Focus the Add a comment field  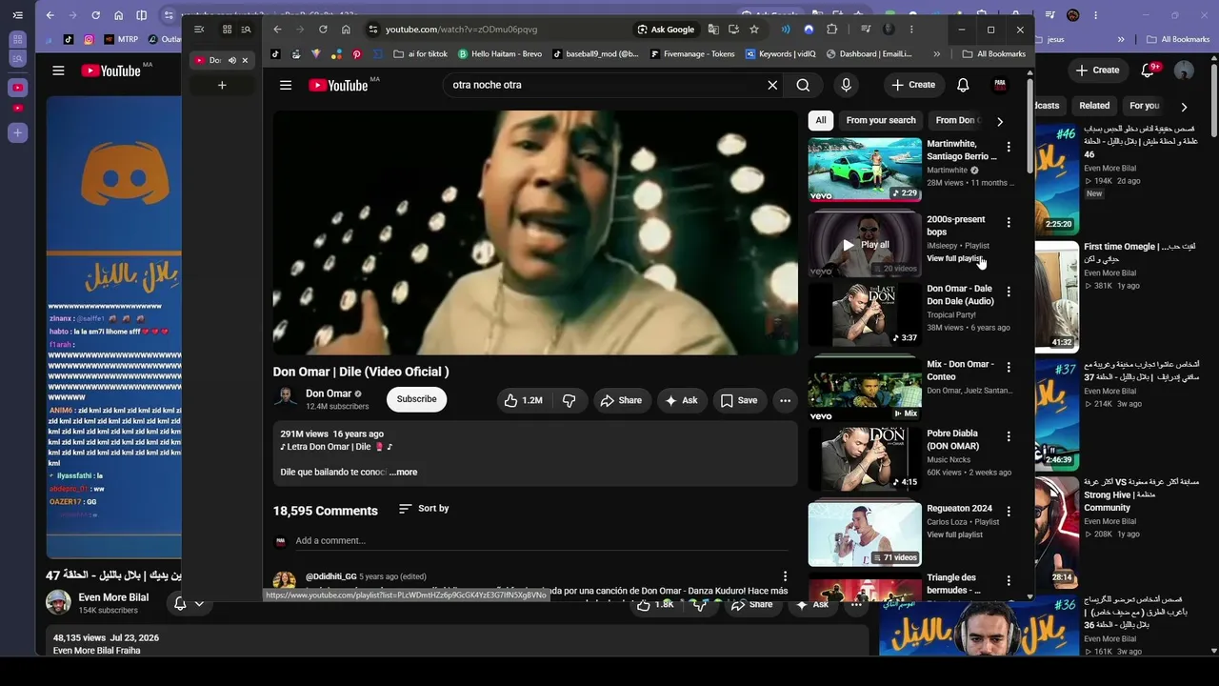543,541
